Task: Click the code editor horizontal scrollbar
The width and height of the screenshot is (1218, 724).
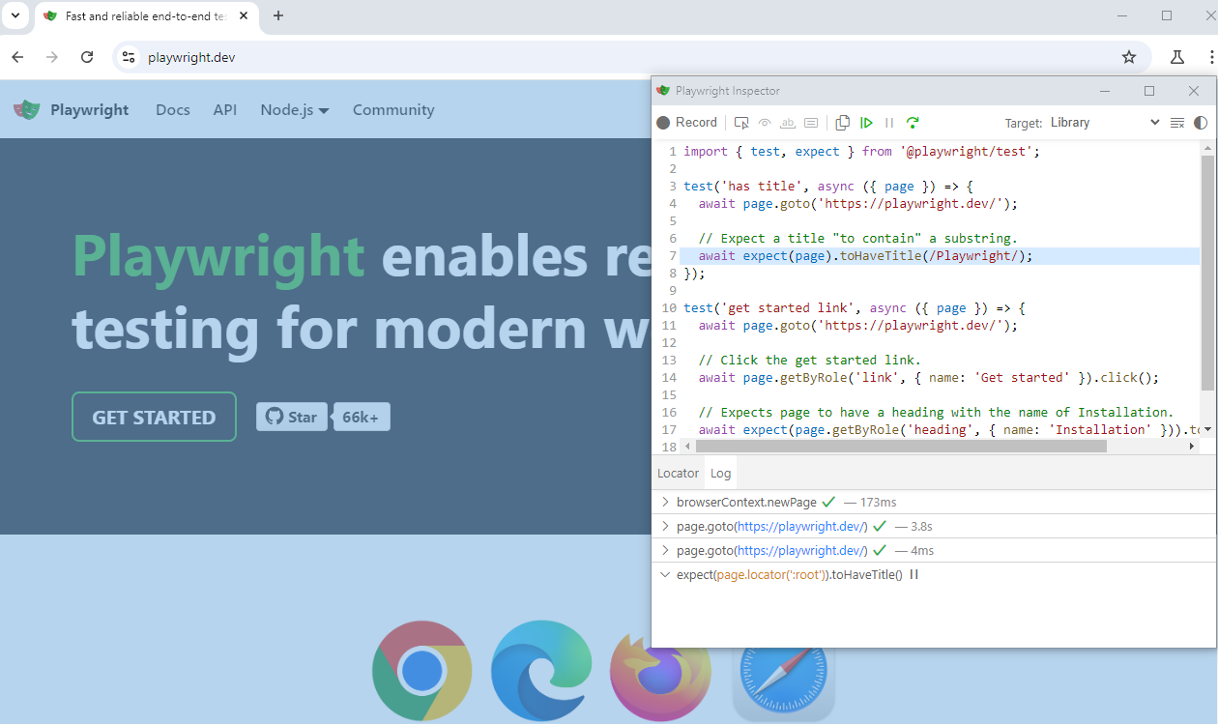Action: pos(900,446)
